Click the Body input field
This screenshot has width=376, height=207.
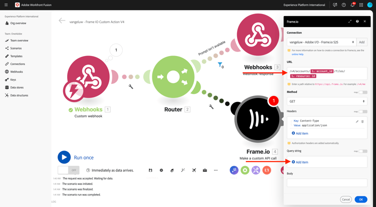[327, 183]
